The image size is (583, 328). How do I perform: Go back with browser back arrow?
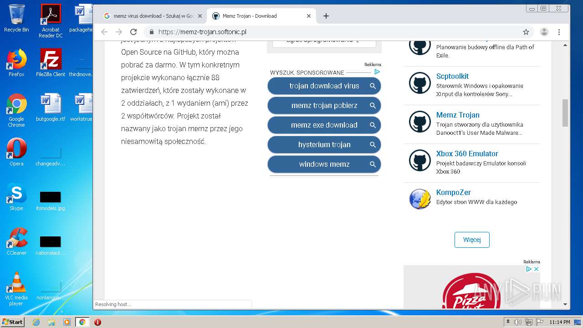pyautogui.click(x=104, y=32)
